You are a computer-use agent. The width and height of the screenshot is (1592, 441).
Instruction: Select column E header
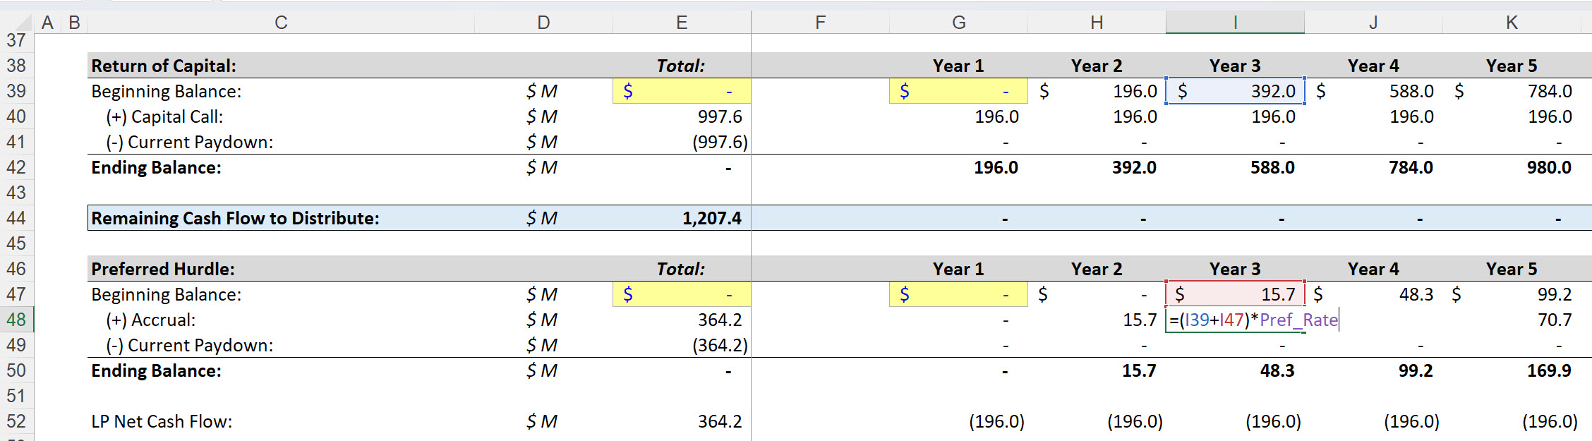pos(682,23)
